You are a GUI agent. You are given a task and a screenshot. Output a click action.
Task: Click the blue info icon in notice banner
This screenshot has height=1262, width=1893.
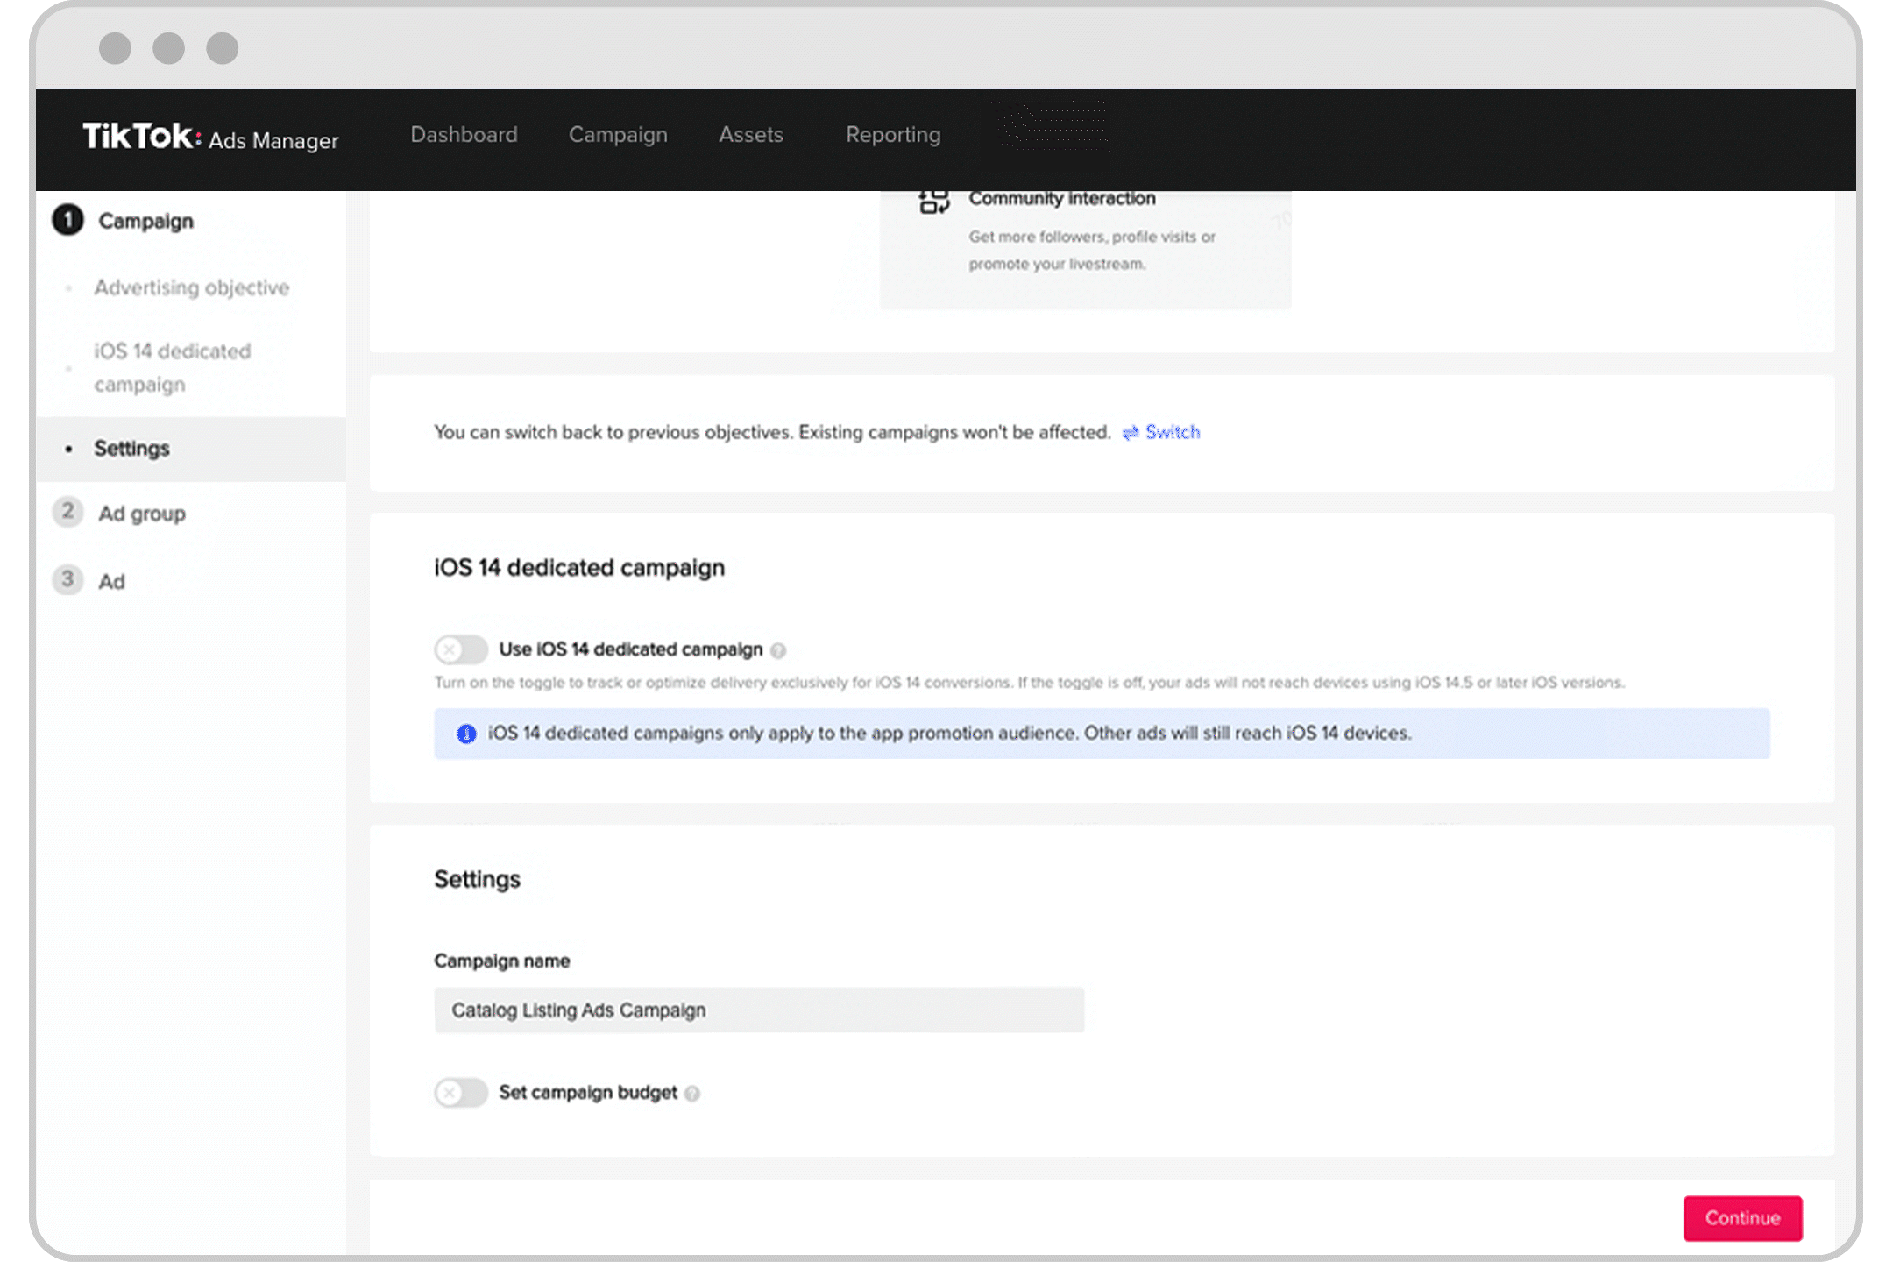[466, 734]
